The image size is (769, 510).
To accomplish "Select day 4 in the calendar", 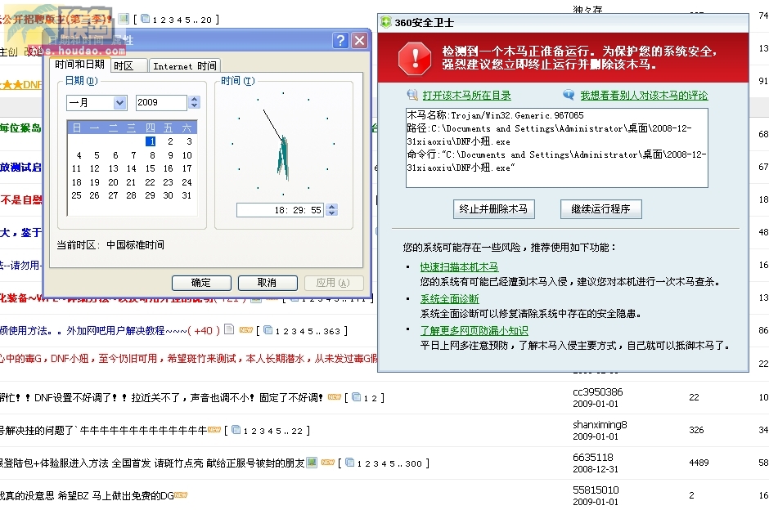I will tap(79, 155).
